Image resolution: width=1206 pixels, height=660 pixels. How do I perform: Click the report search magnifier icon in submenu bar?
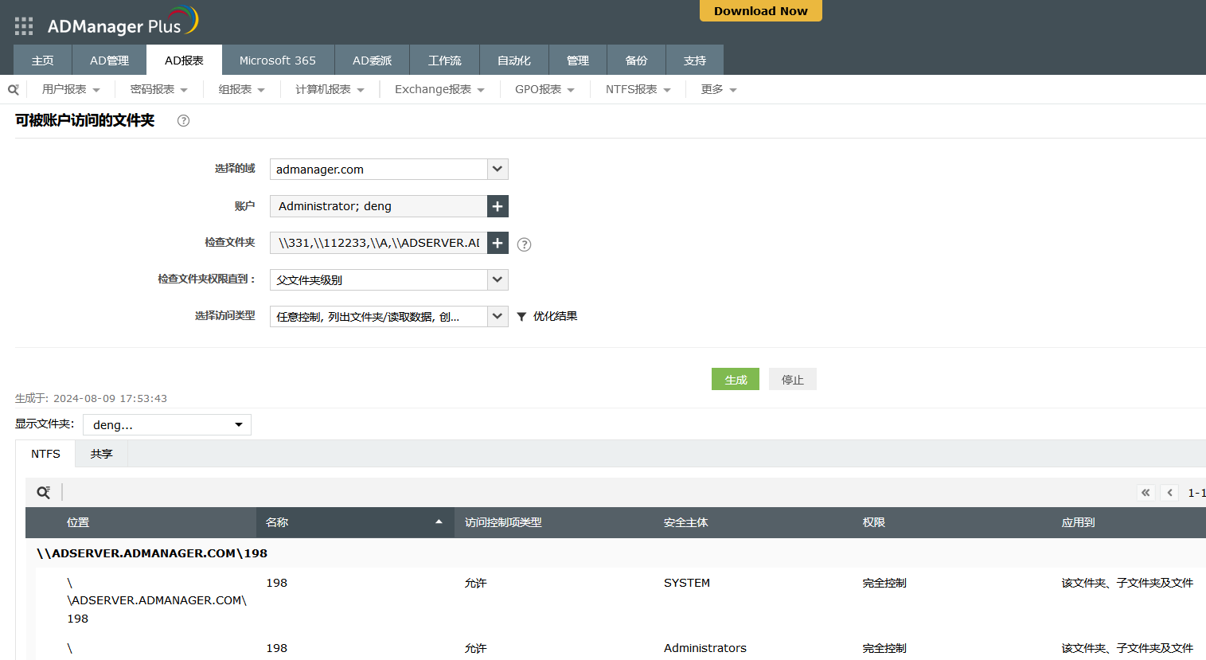(x=14, y=90)
